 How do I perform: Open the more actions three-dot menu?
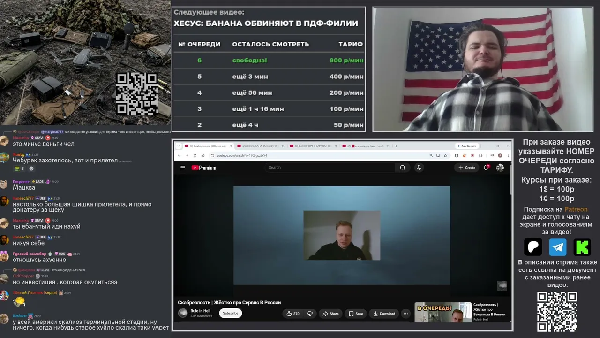[x=406, y=314]
